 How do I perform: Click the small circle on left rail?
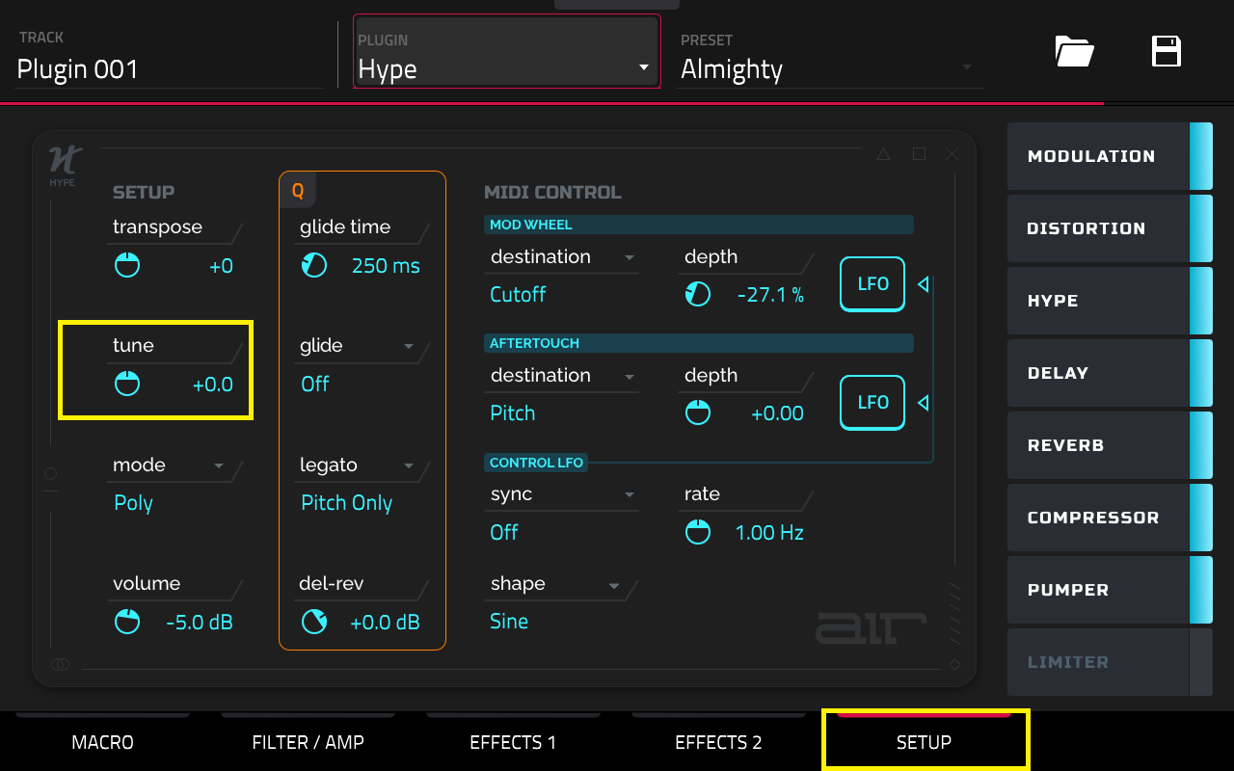pyautogui.click(x=51, y=473)
